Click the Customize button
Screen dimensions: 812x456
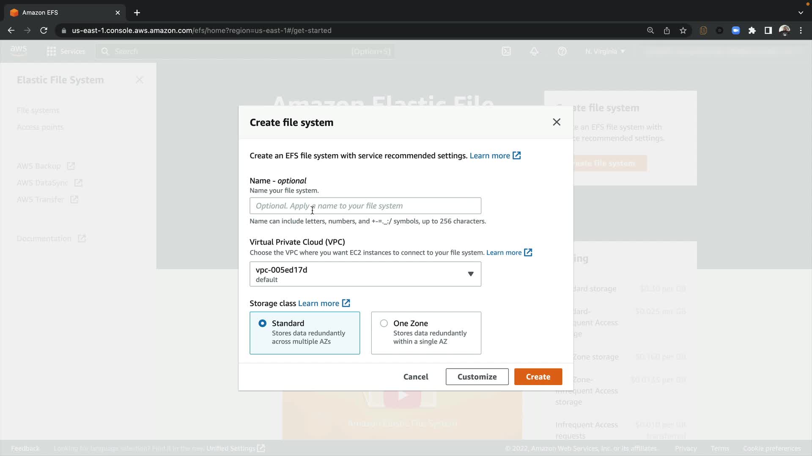477,377
